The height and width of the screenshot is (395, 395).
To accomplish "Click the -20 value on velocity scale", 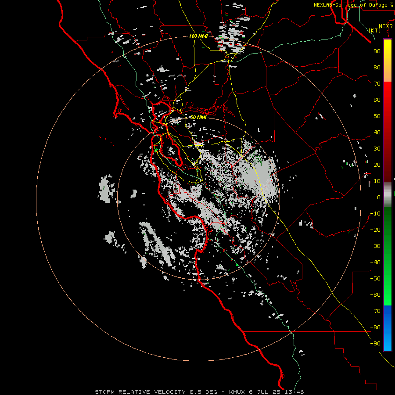I will tap(375, 230).
